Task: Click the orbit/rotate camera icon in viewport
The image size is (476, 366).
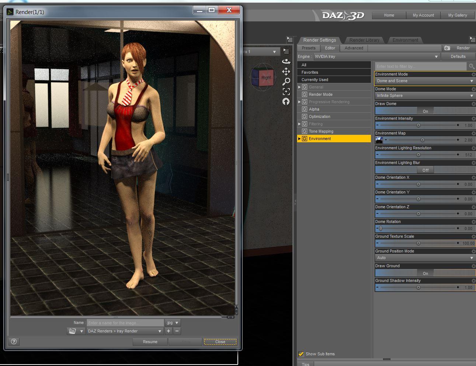Action: tap(286, 62)
